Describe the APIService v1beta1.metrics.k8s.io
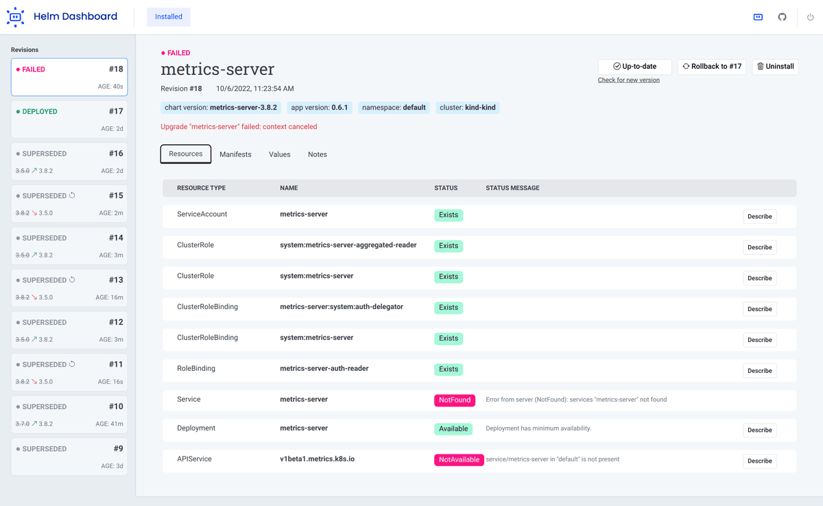Image resolution: width=823 pixels, height=506 pixels. 760,461
